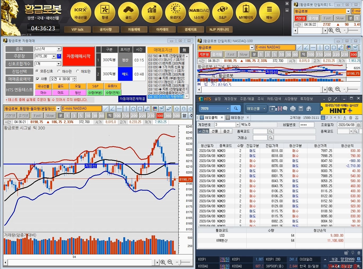Open the 오일 round gold icon
363x269 pixels.
click(x=152, y=12)
